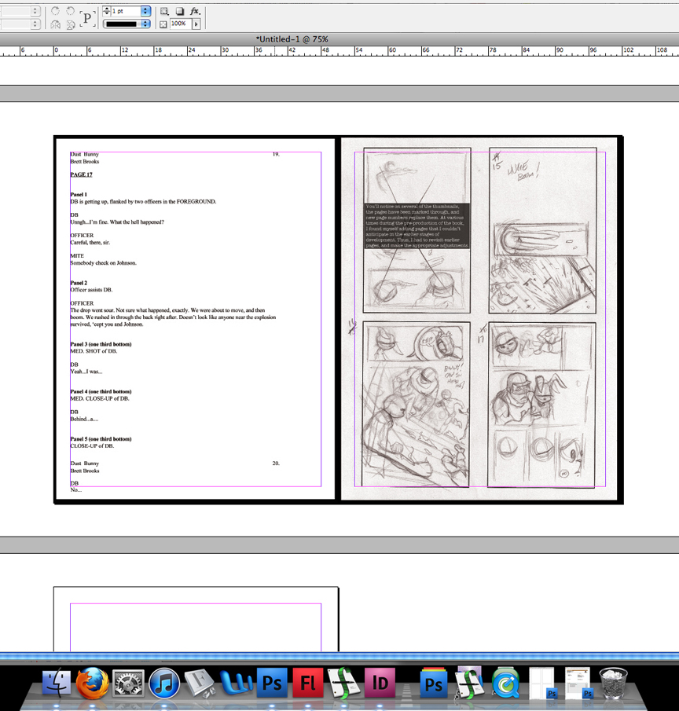Open the Final Draft document in dock

[x=469, y=683]
